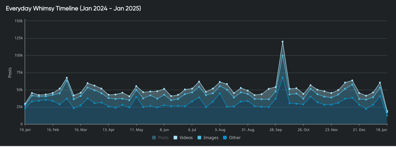This screenshot has width=396, height=147.
Task: Select the Other series peak near 3. Aug
Action: point(220,93)
